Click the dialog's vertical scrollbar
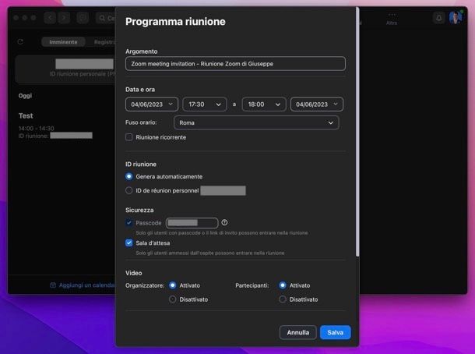The width and height of the screenshot is (475, 354). point(357,132)
